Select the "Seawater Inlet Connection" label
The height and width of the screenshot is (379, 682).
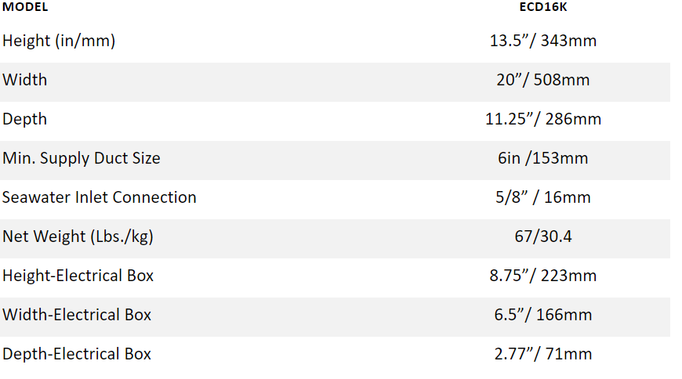coord(100,197)
